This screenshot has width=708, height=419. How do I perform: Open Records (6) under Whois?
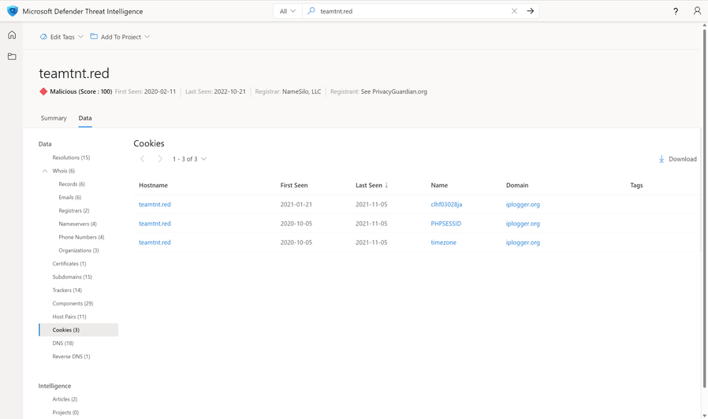[72, 184]
